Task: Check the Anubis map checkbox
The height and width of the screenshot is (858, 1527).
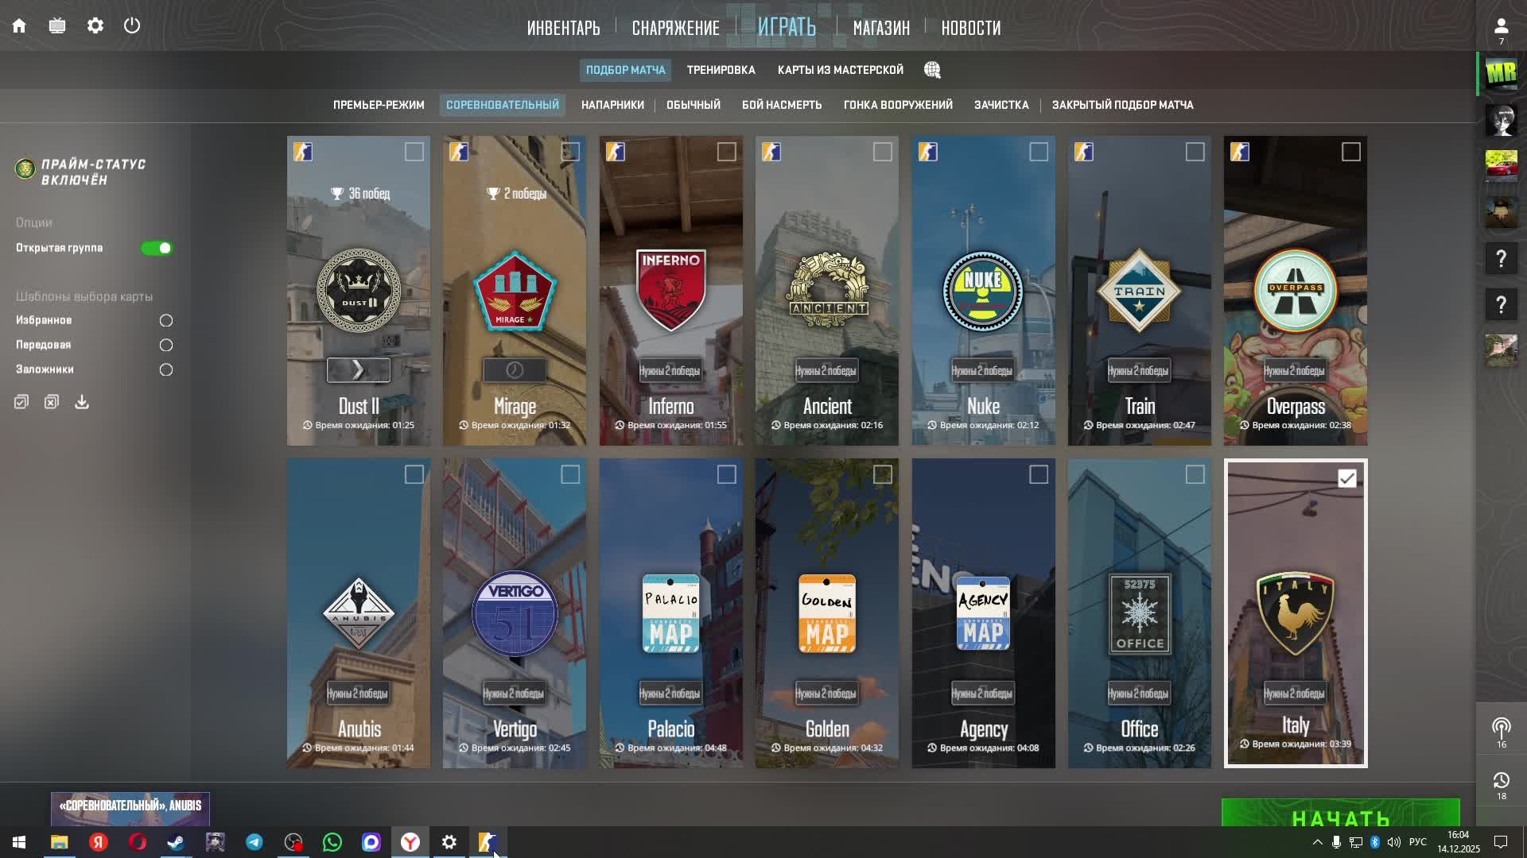Action: click(414, 474)
